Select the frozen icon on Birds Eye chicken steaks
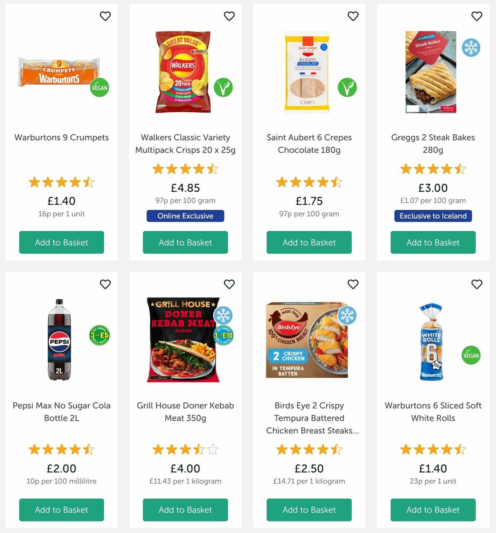496x533 pixels. pos(347,315)
